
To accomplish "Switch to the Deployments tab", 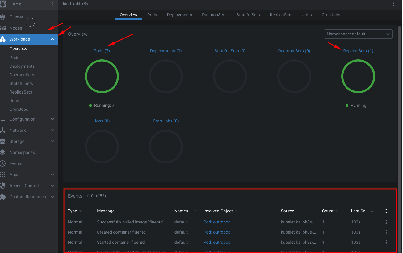I will (179, 15).
